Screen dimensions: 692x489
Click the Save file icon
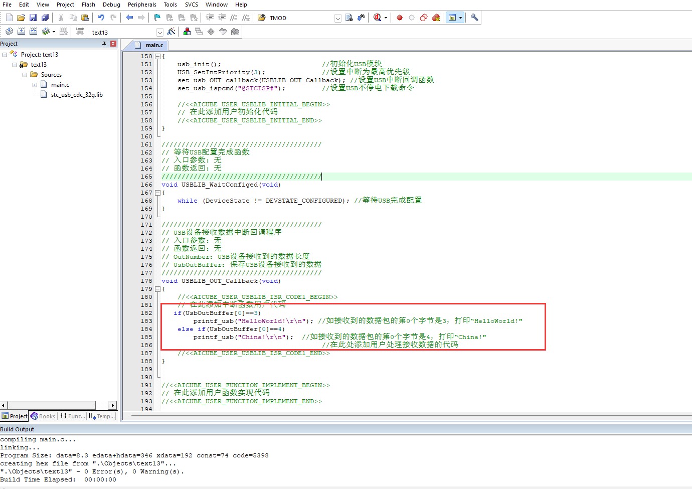tap(33, 18)
